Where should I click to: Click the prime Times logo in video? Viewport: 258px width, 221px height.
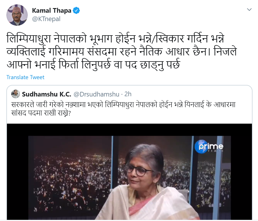pos(209,146)
